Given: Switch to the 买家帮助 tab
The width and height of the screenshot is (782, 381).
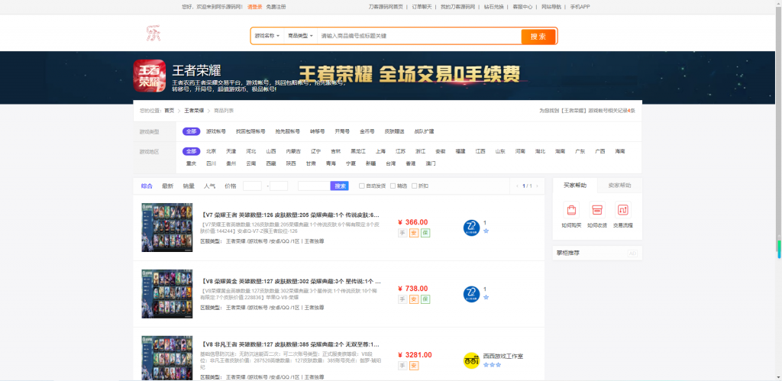Looking at the screenshot, I should coord(575,185).
